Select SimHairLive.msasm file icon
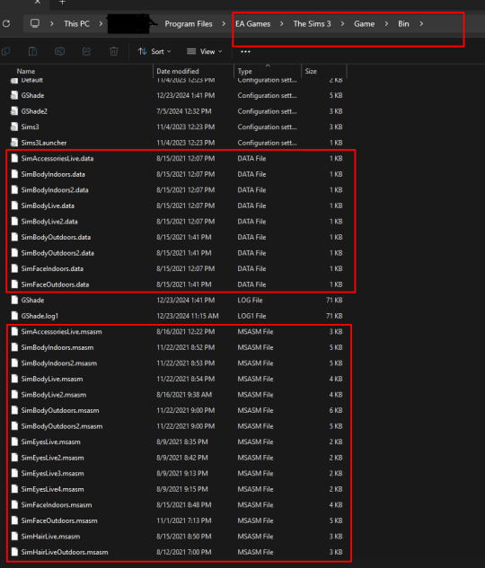 [14, 537]
